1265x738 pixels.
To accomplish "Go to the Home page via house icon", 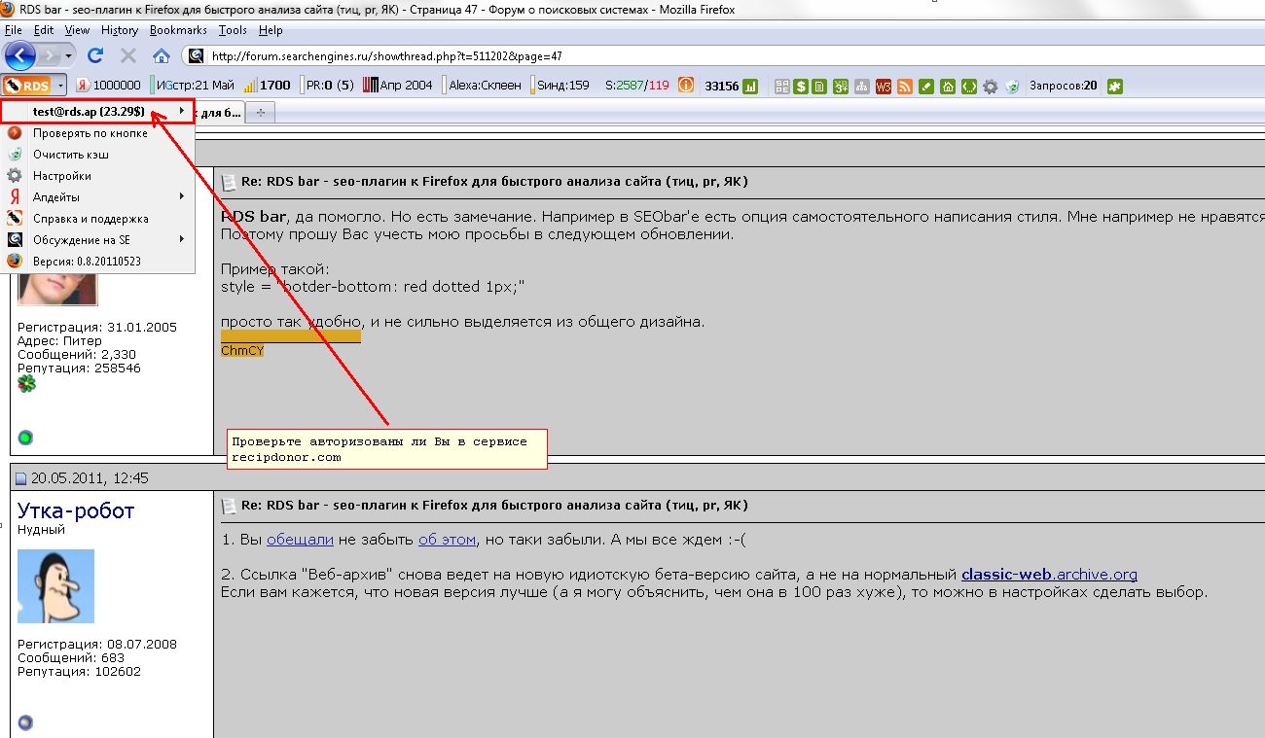I will (x=162, y=55).
